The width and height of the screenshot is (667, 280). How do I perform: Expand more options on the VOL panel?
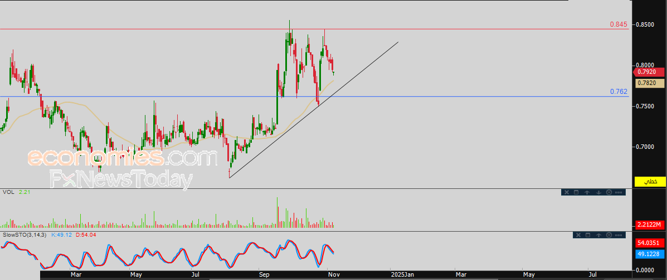pyautogui.click(x=619, y=192)
